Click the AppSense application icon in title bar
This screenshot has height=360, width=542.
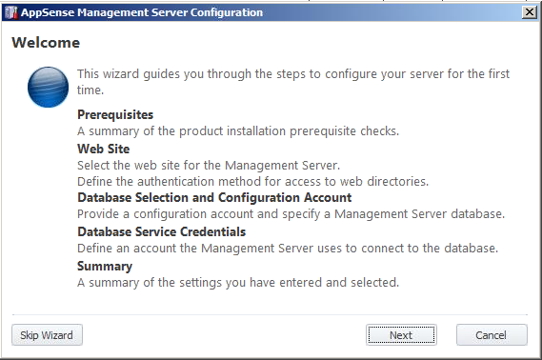[x=11, y=12]
